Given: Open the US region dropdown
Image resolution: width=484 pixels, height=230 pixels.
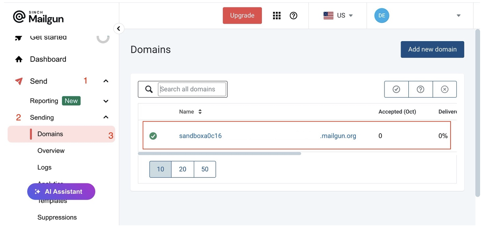Looking at the screenshot, I should pyautogui.click(x=351, y=16).
